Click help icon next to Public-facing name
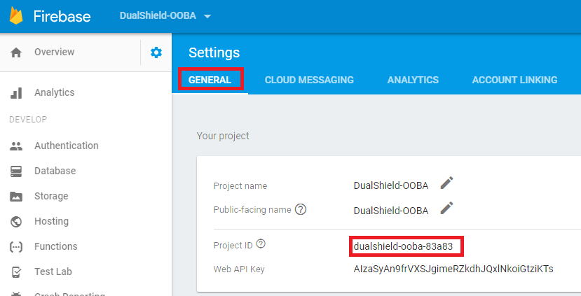The width and height of the screenshot is (581, 296). coord(301,209)
